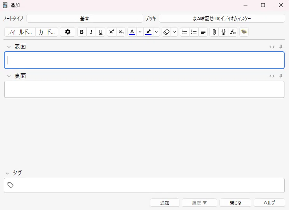Toggle bold formatting
This screenshot has width=289, height=210.
pyautogui.click(x=82, y=32)
